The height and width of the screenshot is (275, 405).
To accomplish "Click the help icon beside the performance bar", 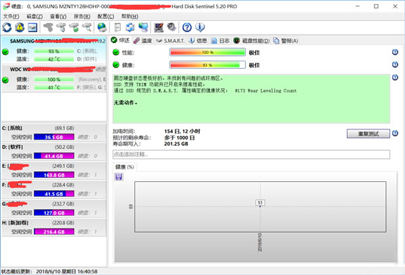I will click(395, 52).
